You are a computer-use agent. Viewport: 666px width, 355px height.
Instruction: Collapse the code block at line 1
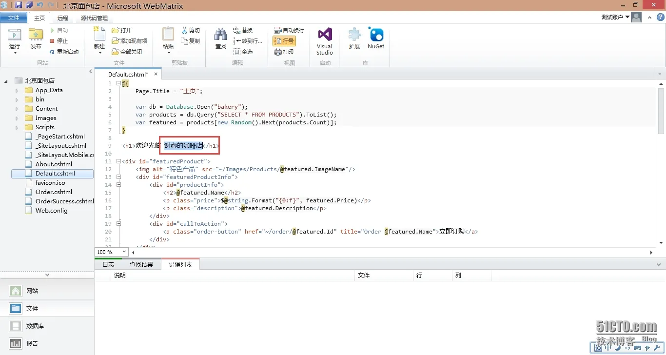click(x=118, y=83)
